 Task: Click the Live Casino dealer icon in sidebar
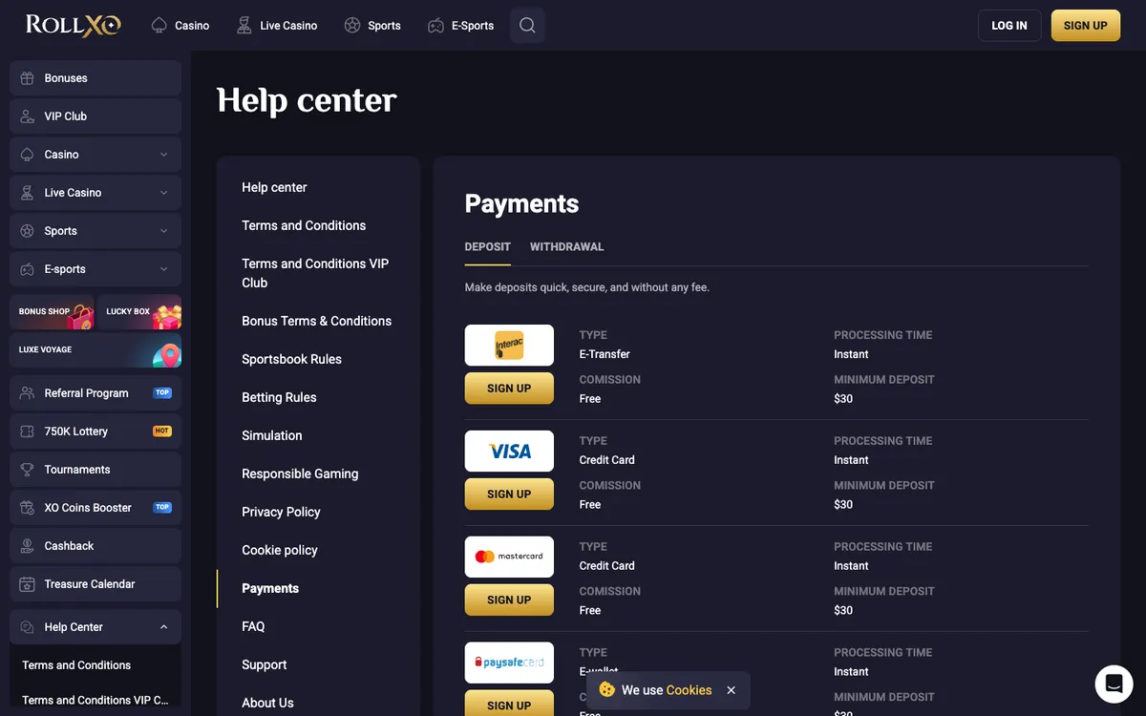click(x=27, y=193)
